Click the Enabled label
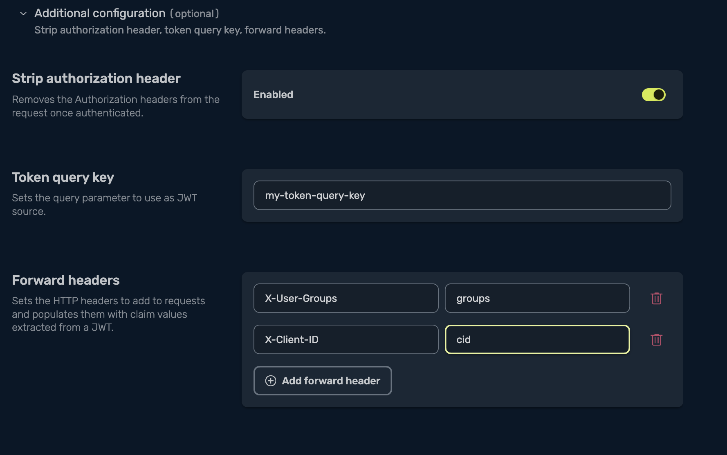727x455 pixels. [273, 95]
